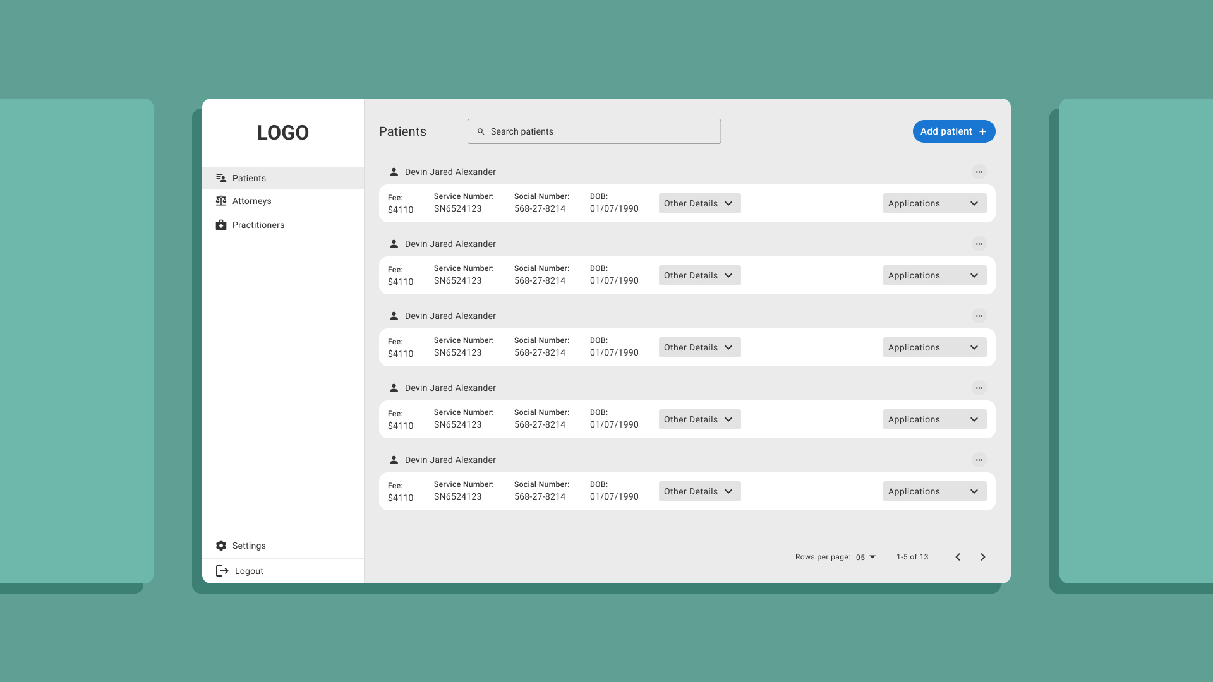Open Patients in the sidebar menu
This screenshot has width=1213, height=682.
(283, 178)
